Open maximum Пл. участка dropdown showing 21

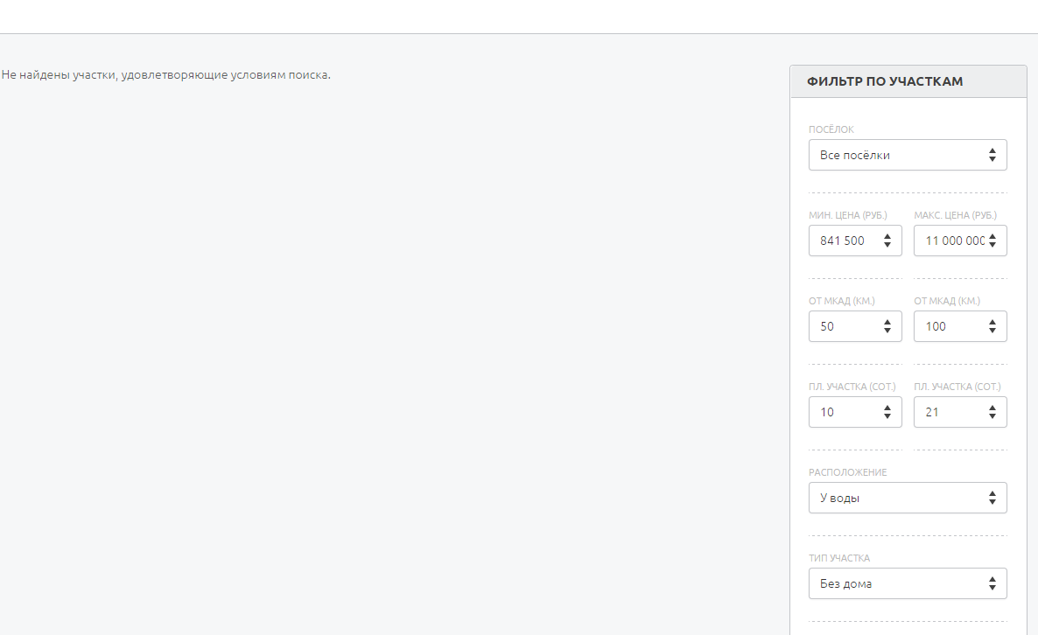coord(950,412)
